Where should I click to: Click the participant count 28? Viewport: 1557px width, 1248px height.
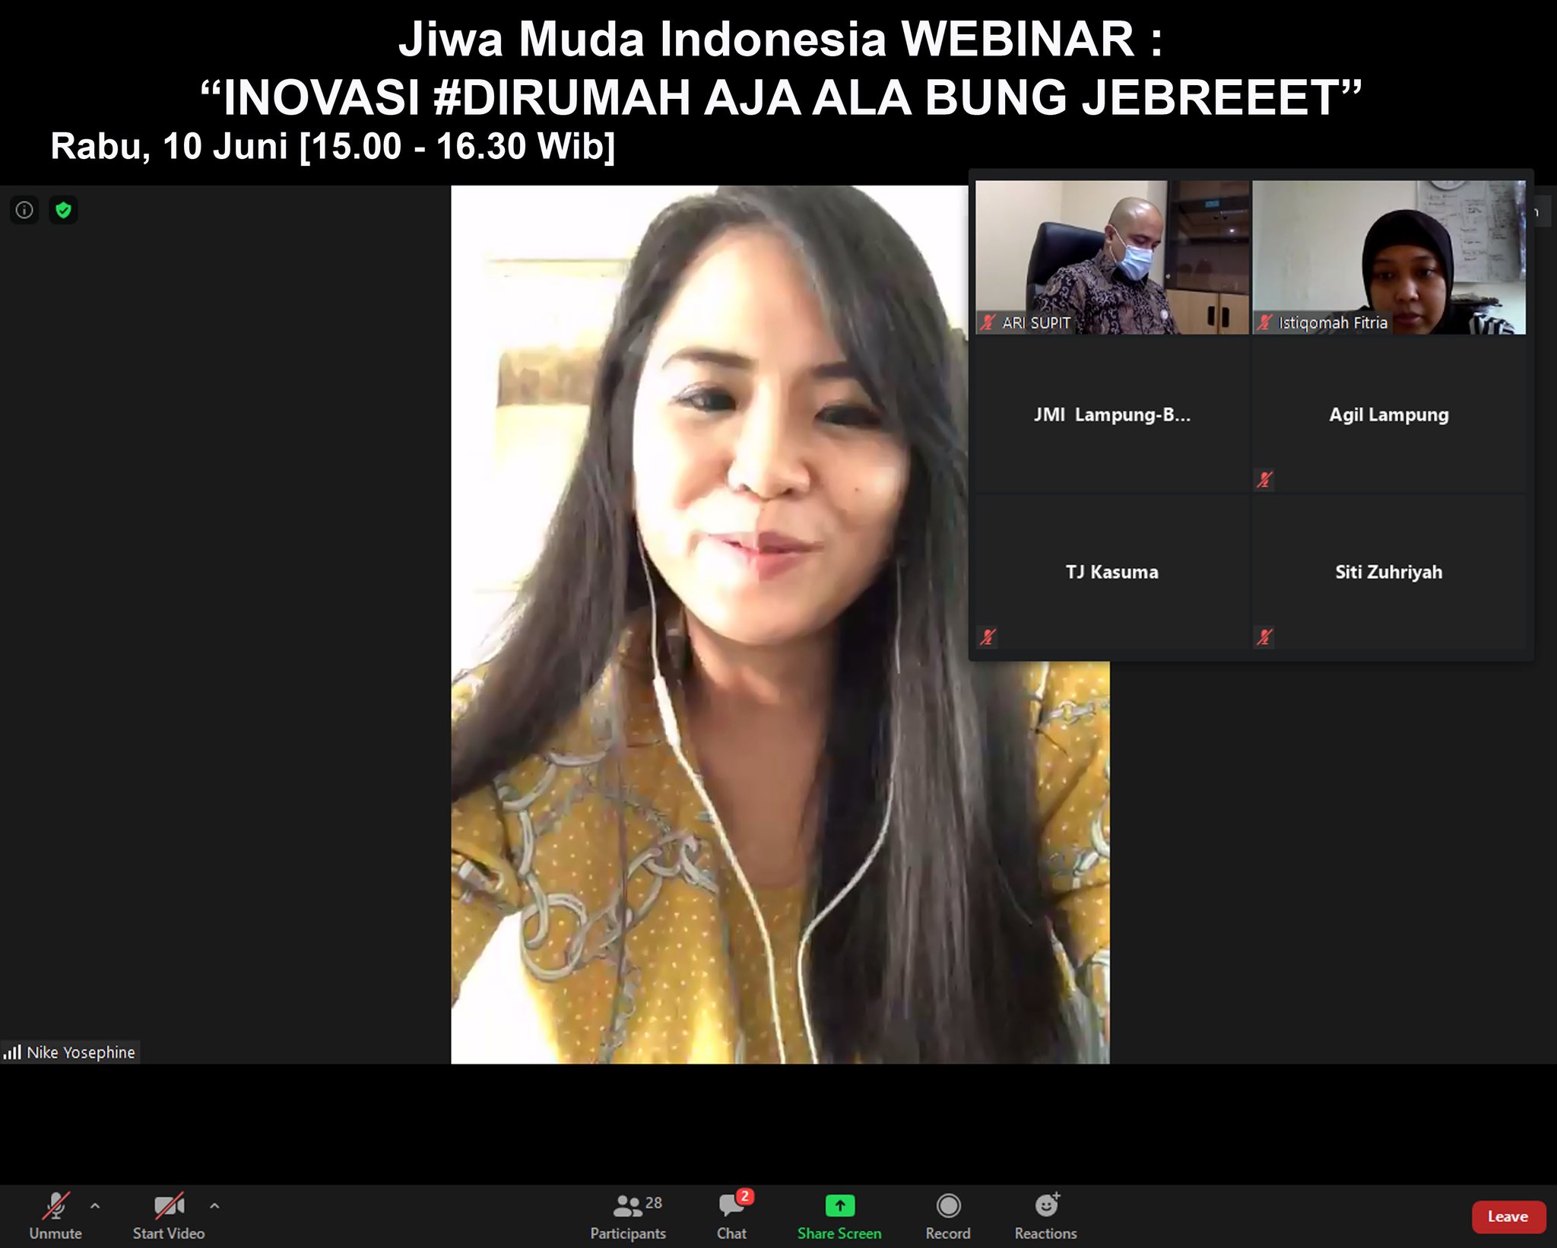click(x=654, y=1203)
